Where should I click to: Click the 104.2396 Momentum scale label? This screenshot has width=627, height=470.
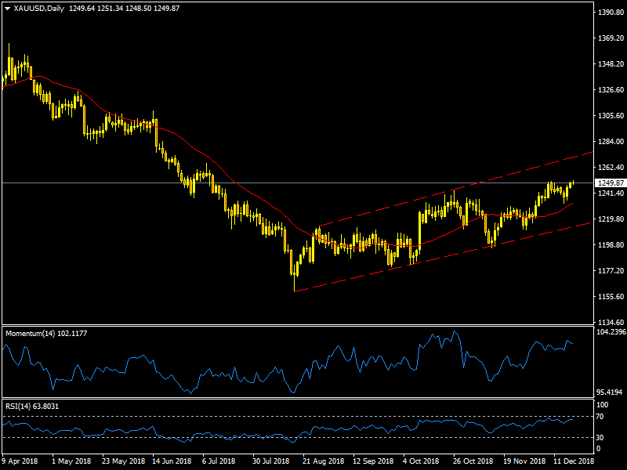pos(610,332)
